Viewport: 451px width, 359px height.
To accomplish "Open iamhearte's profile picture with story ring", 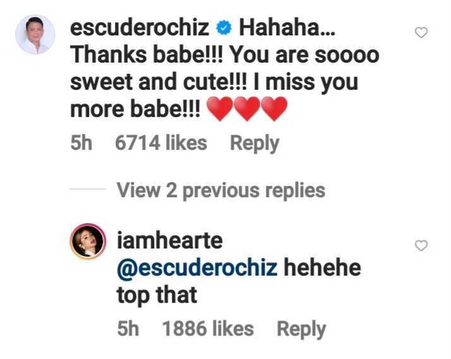I will (88, 241).
